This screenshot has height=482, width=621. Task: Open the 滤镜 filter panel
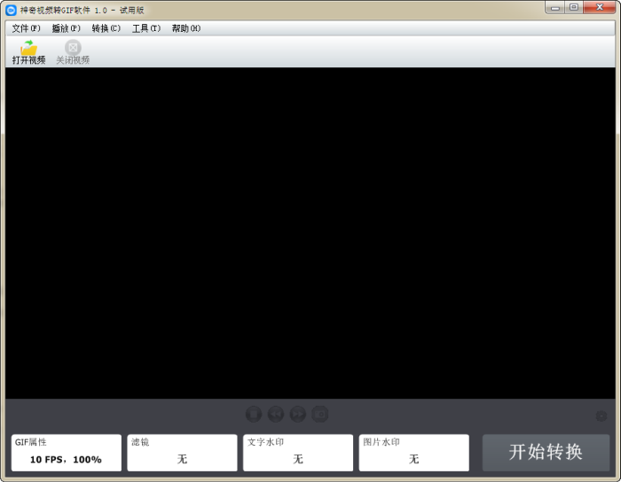tap(182, 453)
